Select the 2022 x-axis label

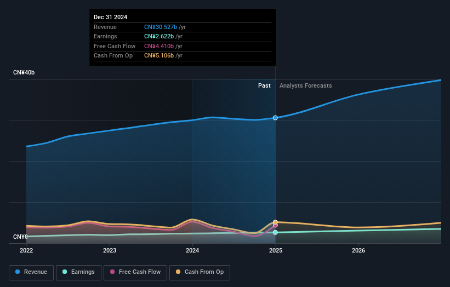pyautogui.click(x=26, y=250)
